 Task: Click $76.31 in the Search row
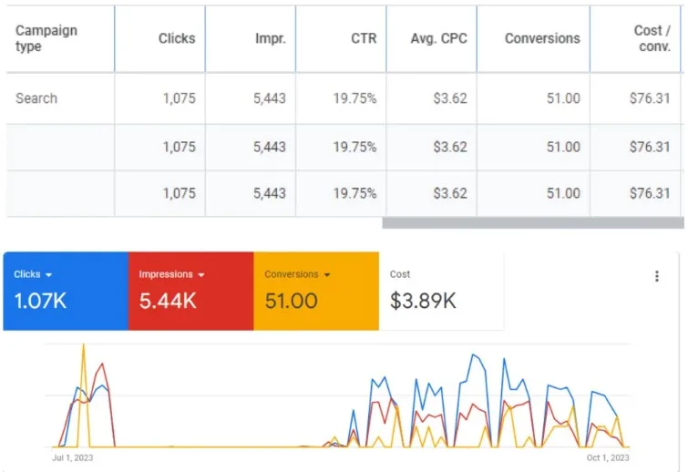(x=649, y=98)
